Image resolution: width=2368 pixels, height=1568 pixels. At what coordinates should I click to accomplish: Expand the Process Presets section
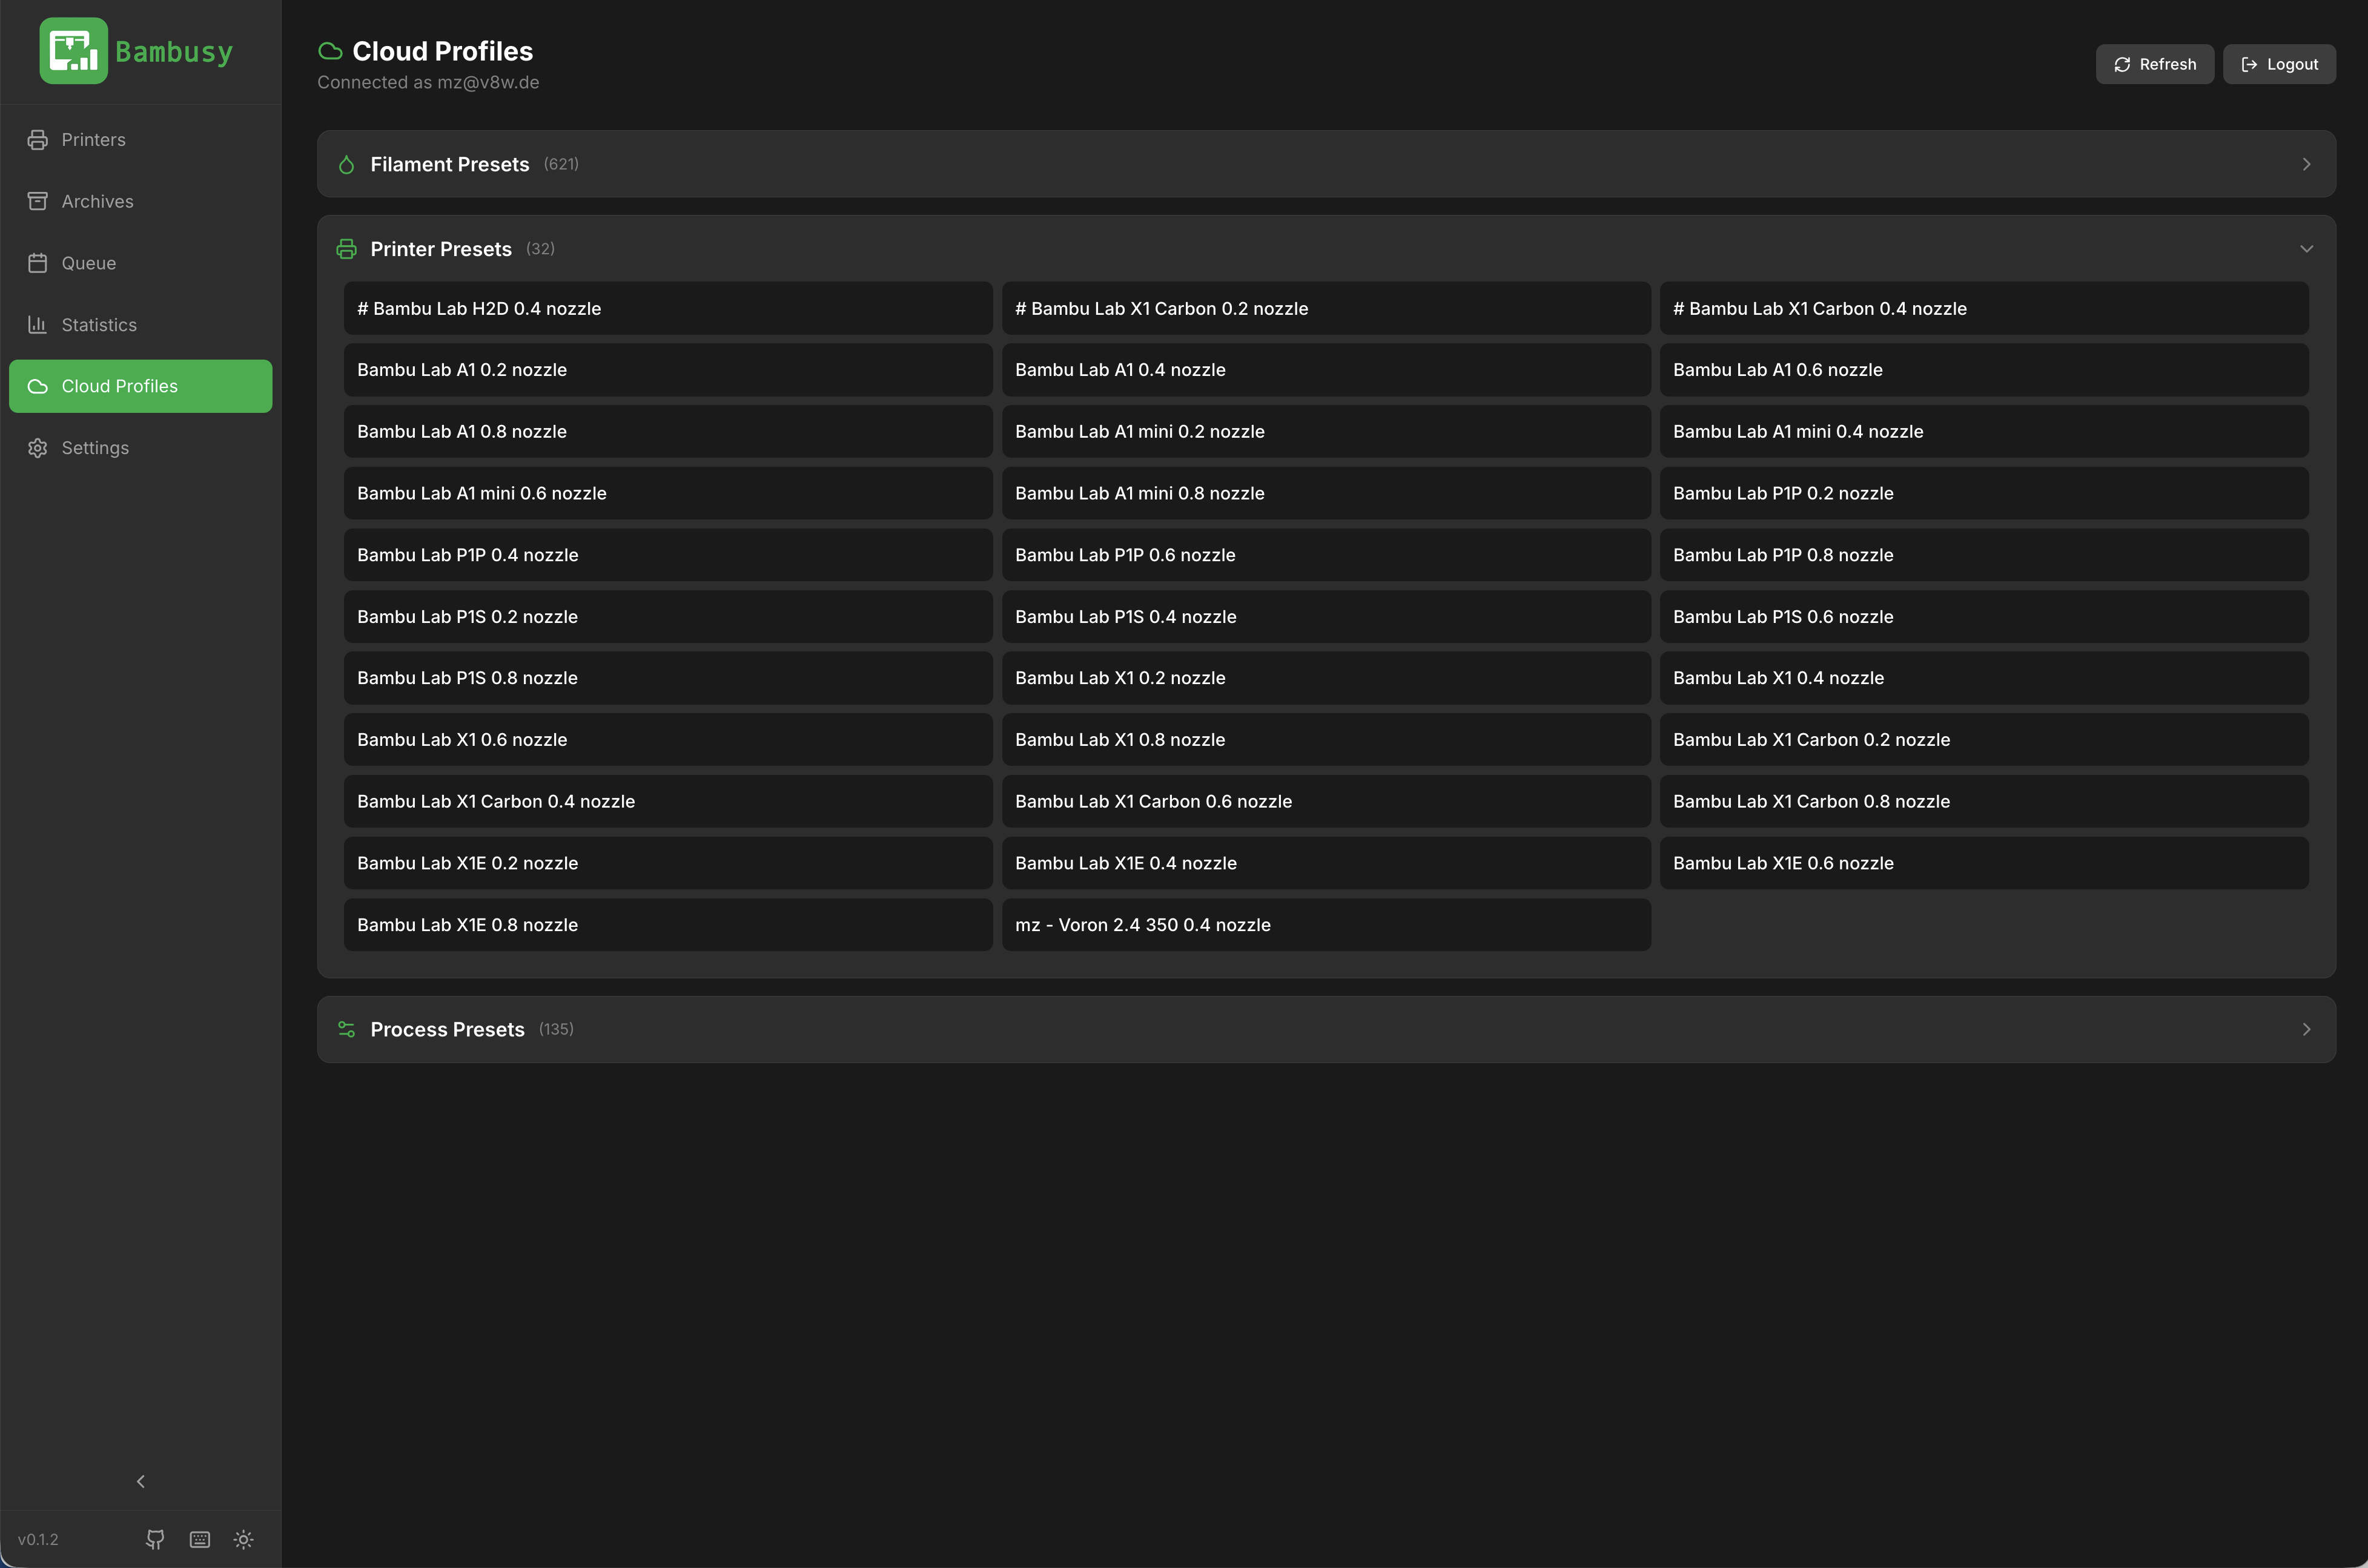click(x=1326, y=1029)
